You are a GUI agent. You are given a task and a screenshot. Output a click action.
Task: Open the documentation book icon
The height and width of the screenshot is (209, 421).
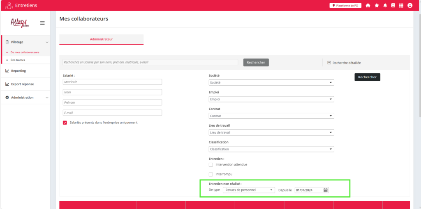[x=393, y=5]
